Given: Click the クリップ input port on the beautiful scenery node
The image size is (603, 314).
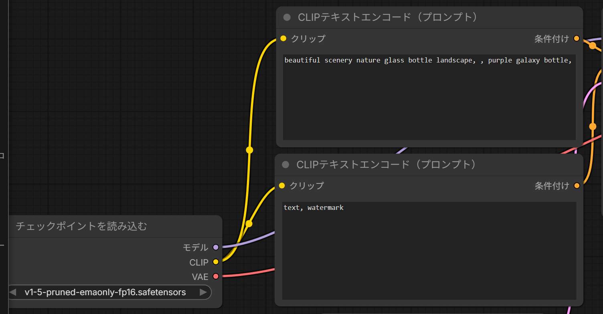Looking at the screenshot, I should point(283,38).
